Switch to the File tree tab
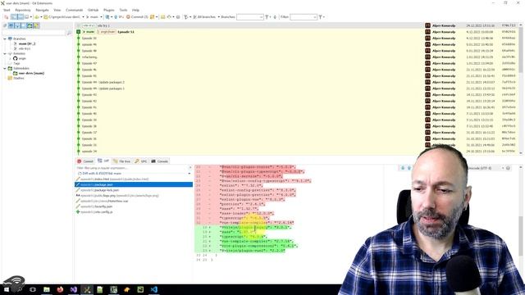Viewport: 525px width, 295px height. click(x=122, y=161)
